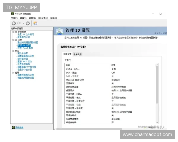Select the 三重缓冲 setting row
The width and height of the screenshot is (178, 142).
pos(110,83)
